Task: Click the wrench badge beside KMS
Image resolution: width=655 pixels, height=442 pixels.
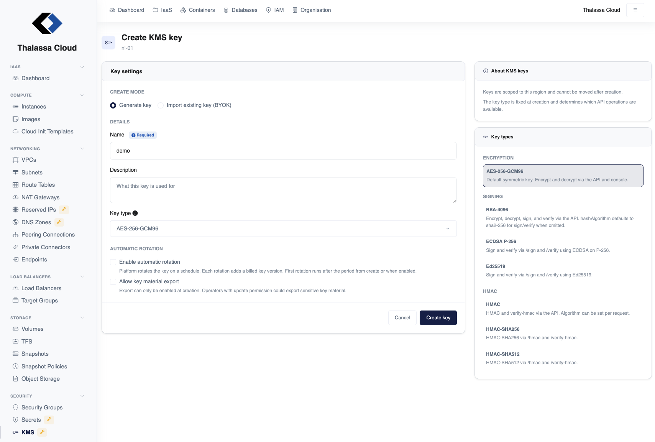Action: point(42,432)
